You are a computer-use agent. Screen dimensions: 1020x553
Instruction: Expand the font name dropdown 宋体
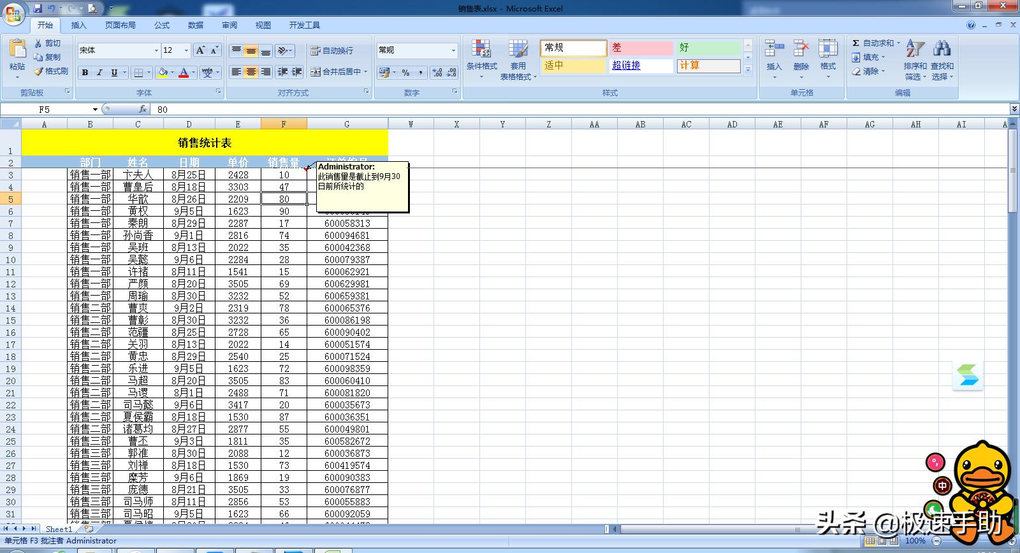coord(156,50)
